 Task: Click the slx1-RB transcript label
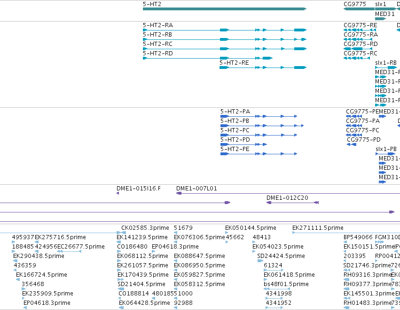click(x=386, y=63)
